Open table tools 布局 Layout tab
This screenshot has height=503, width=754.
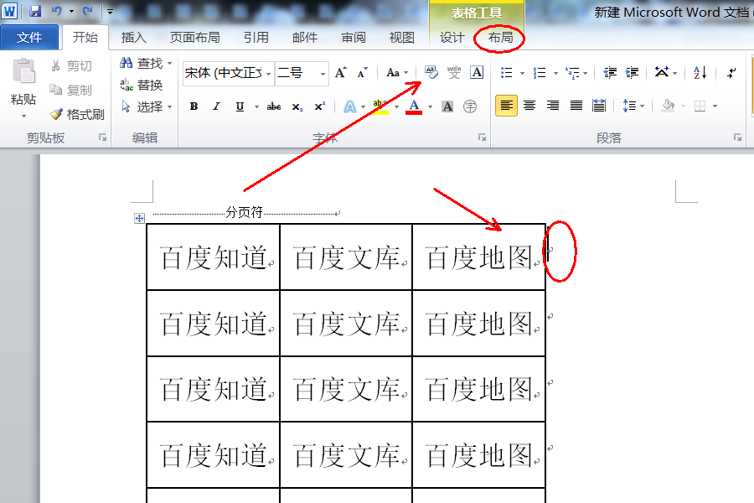tap(501, 38)
